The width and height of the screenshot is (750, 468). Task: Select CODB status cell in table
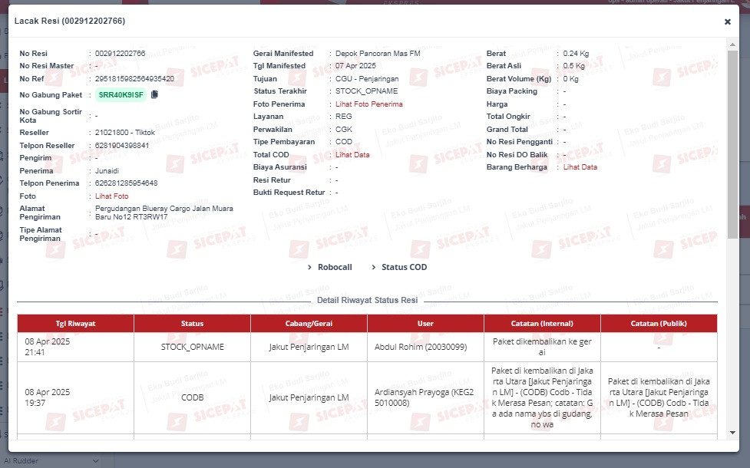click(x=192, y=397)
